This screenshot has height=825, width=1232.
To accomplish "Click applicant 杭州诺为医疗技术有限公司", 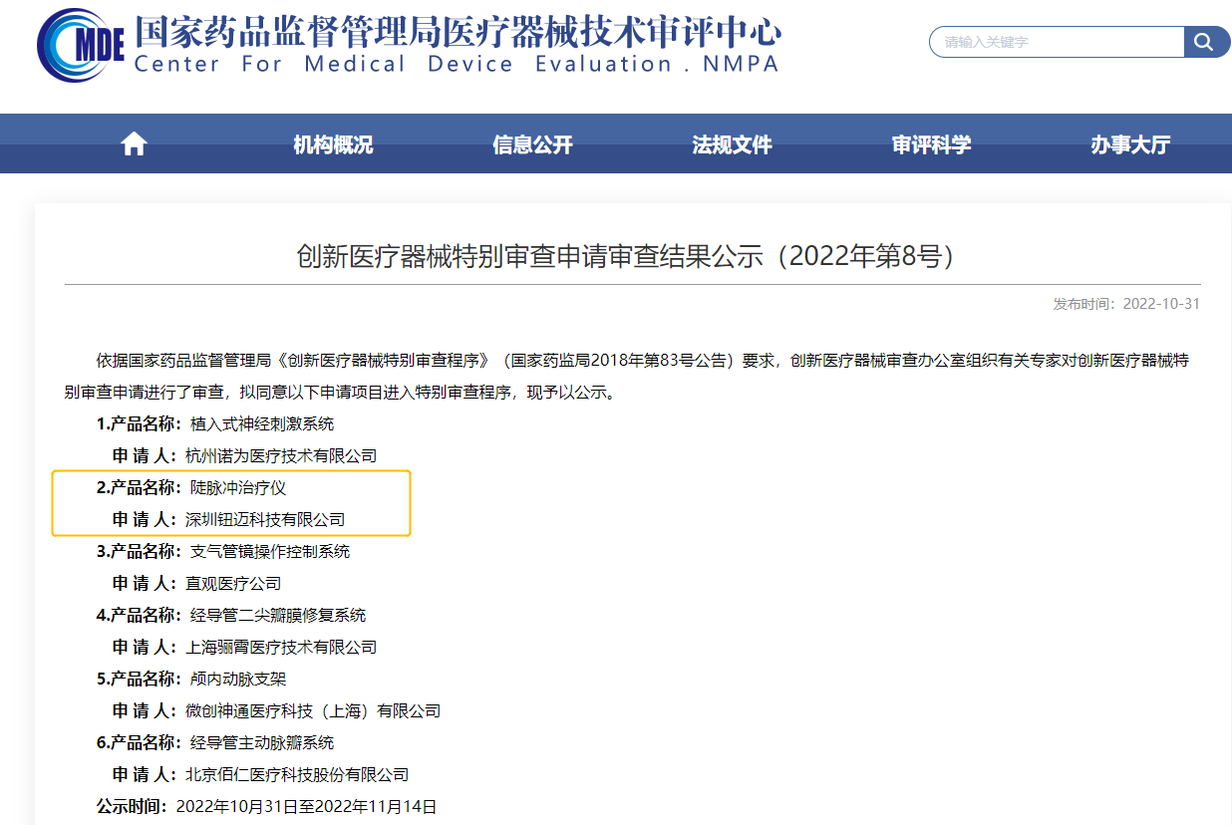I will [x=281, y=456].
